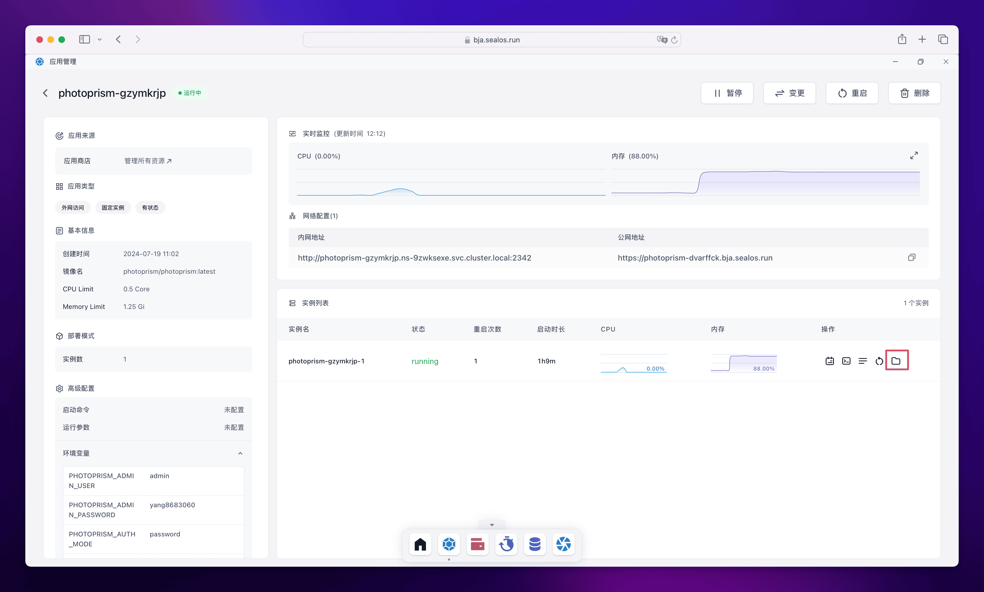
Task: Click the Delete (删除) button
Action: [x=914, y=93]
